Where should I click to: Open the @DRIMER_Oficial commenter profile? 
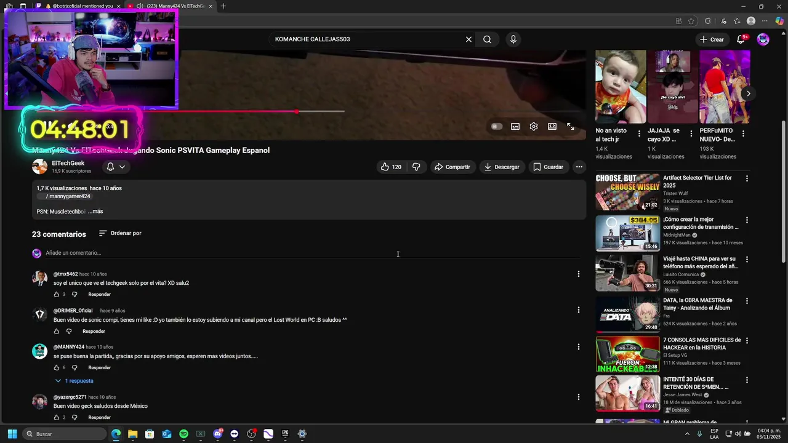(73, 311)
